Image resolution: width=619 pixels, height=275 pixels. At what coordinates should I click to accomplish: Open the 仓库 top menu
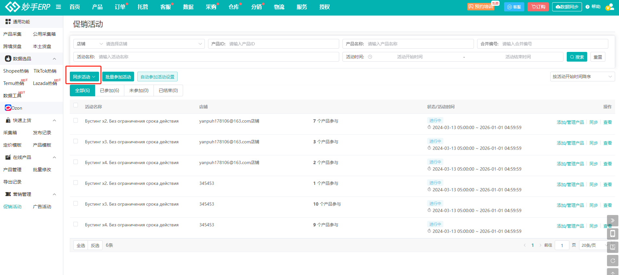(234, 7)
